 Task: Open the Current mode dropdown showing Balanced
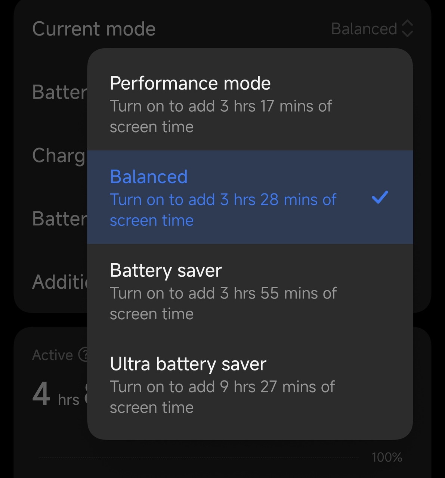click(x=364, y=29)
